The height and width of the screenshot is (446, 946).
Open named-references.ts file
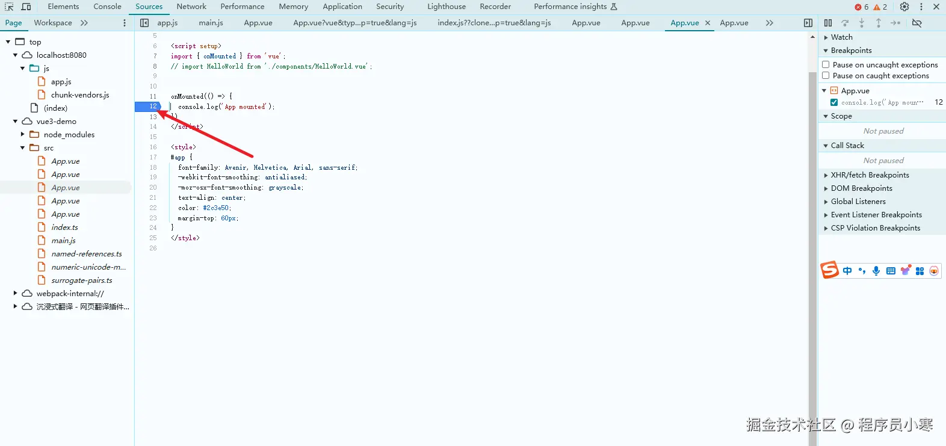(x=86, y=253)
